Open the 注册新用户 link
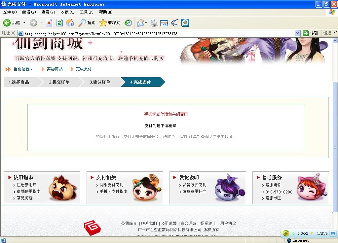 pos(26,185)
